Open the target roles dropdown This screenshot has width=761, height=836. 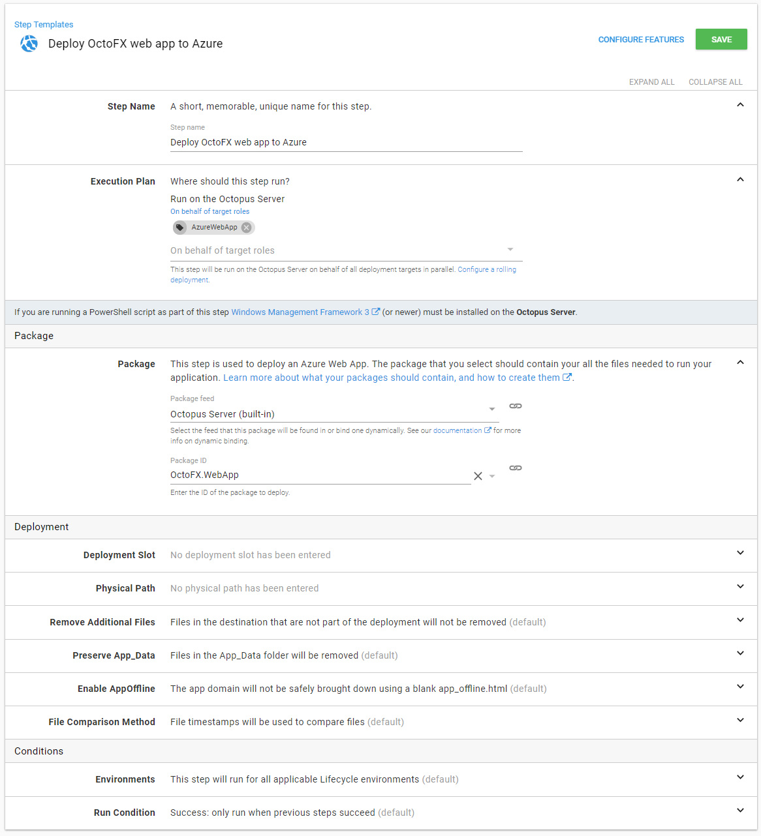510,250
